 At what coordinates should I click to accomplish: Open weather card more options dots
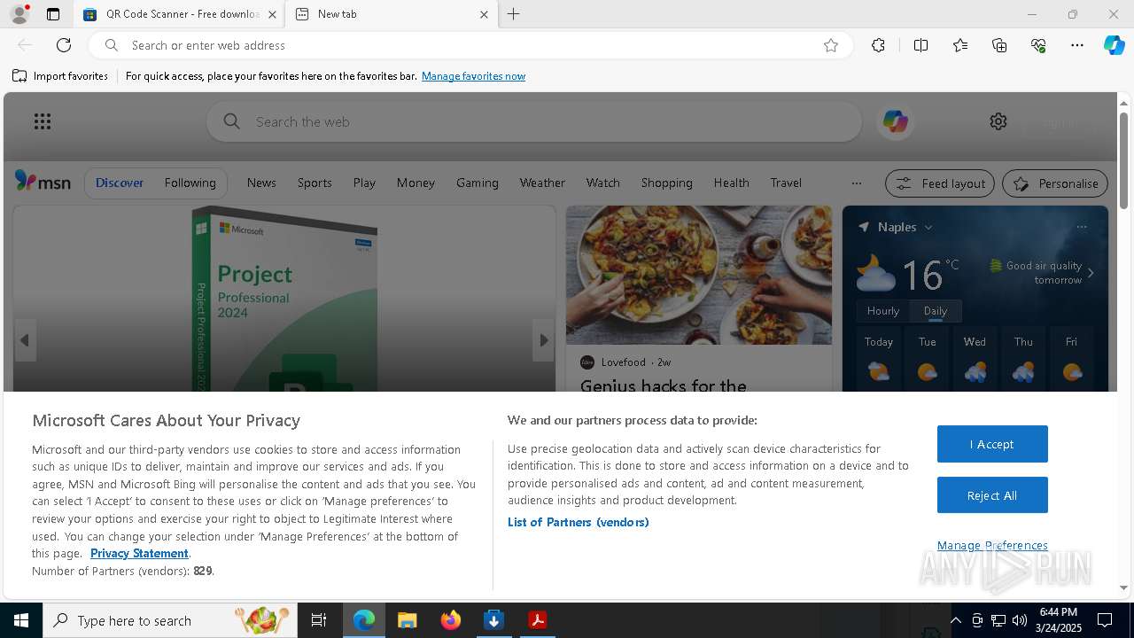pyautogui.click(x=1082, y=227)
